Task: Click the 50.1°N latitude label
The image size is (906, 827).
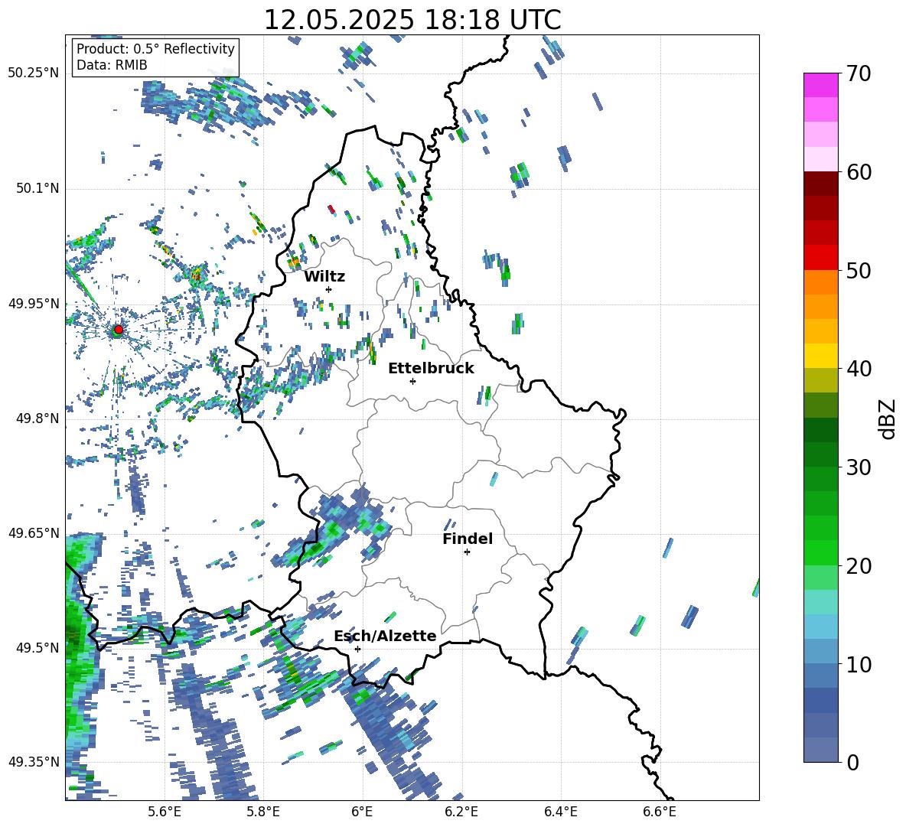Action: click(x=36, y=188)
